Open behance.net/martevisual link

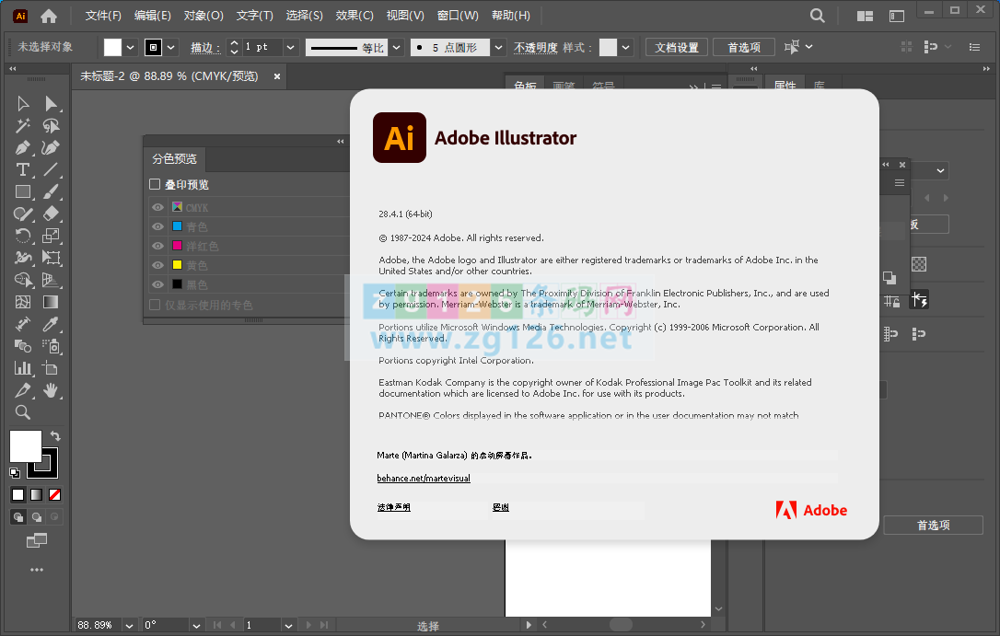(x=424, y=478)
